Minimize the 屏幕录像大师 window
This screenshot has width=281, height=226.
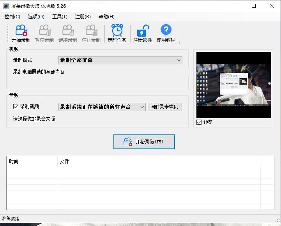(x=236, y=6)
